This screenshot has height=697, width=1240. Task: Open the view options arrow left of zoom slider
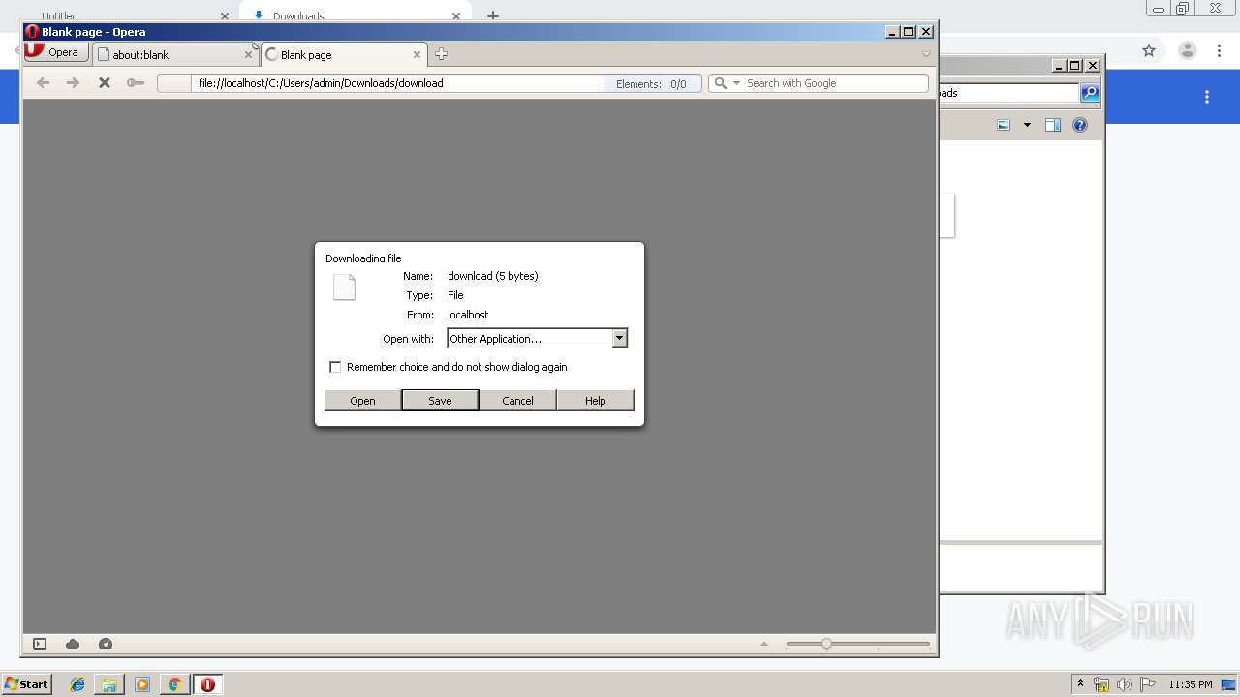pos(764,644)
